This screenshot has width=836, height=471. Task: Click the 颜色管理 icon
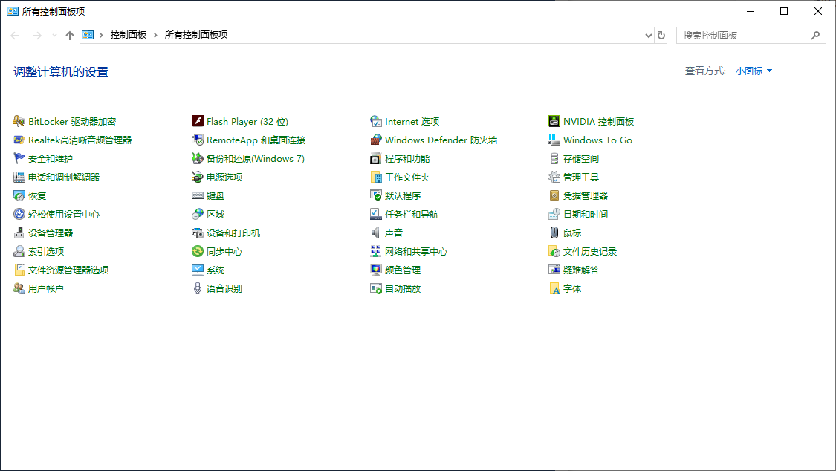tap(376, 270)
